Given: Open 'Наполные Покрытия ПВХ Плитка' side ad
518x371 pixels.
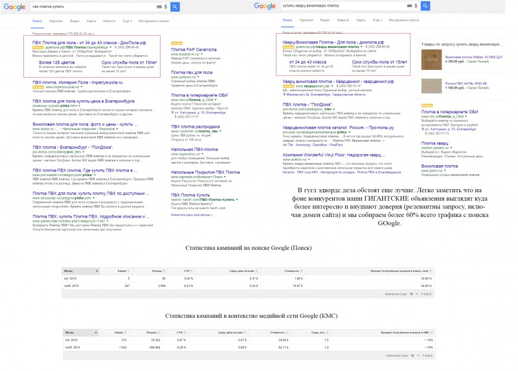Looking at the screenshot, I should coord(205,172).
